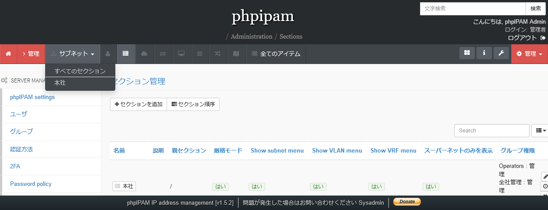Image resolution: width=548 pixels, height=210 pixels.
Task: Click the Donate button
Action: pyautogui.click(x=407, y=202)
